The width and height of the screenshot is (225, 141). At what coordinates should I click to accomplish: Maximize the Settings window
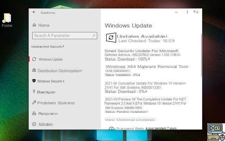[x=187, y=12]
